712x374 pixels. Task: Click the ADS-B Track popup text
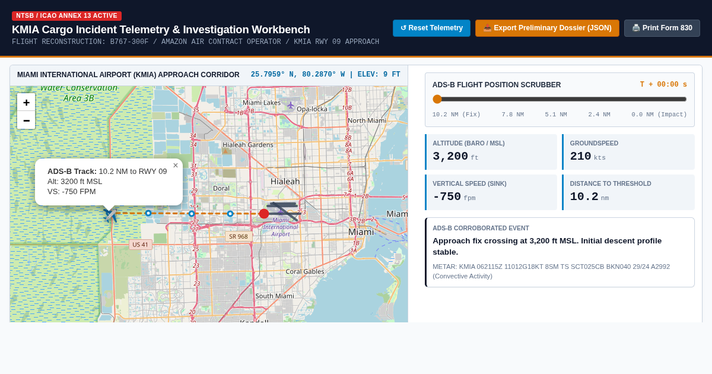point(107,181)
